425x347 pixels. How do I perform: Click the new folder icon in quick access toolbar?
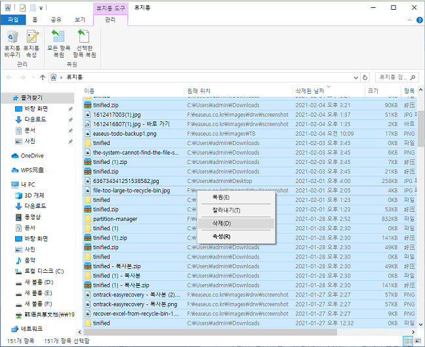click(33, 8)
